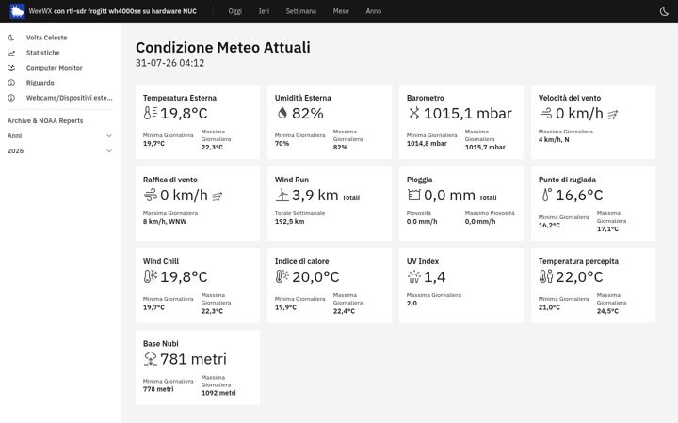This screenshot has width=678, height=423.
Task: Open Statistiche page
Action: point(42,53)
